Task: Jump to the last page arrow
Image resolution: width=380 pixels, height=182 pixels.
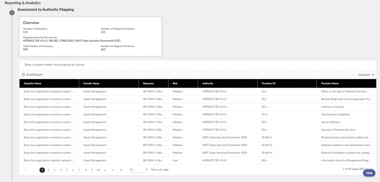Action: pyautogui.click(x=121, y=170)
